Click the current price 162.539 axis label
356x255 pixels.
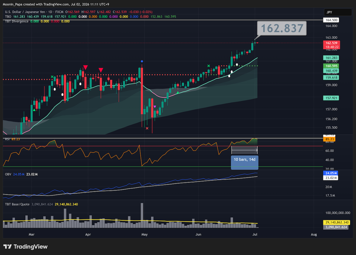click(331, 43)
